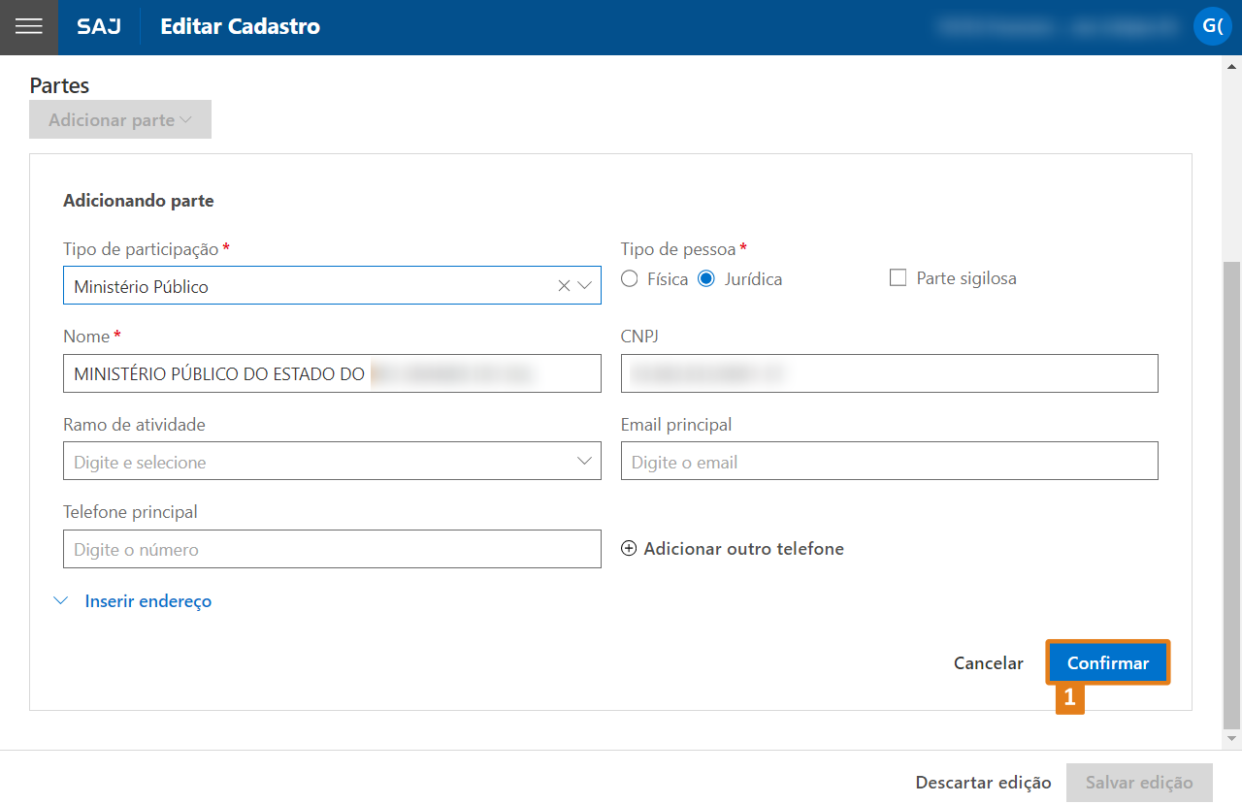This screenshot has width=1242, height=804.
Task: Click the SAJ logo
Action: [x=99, y=27]
